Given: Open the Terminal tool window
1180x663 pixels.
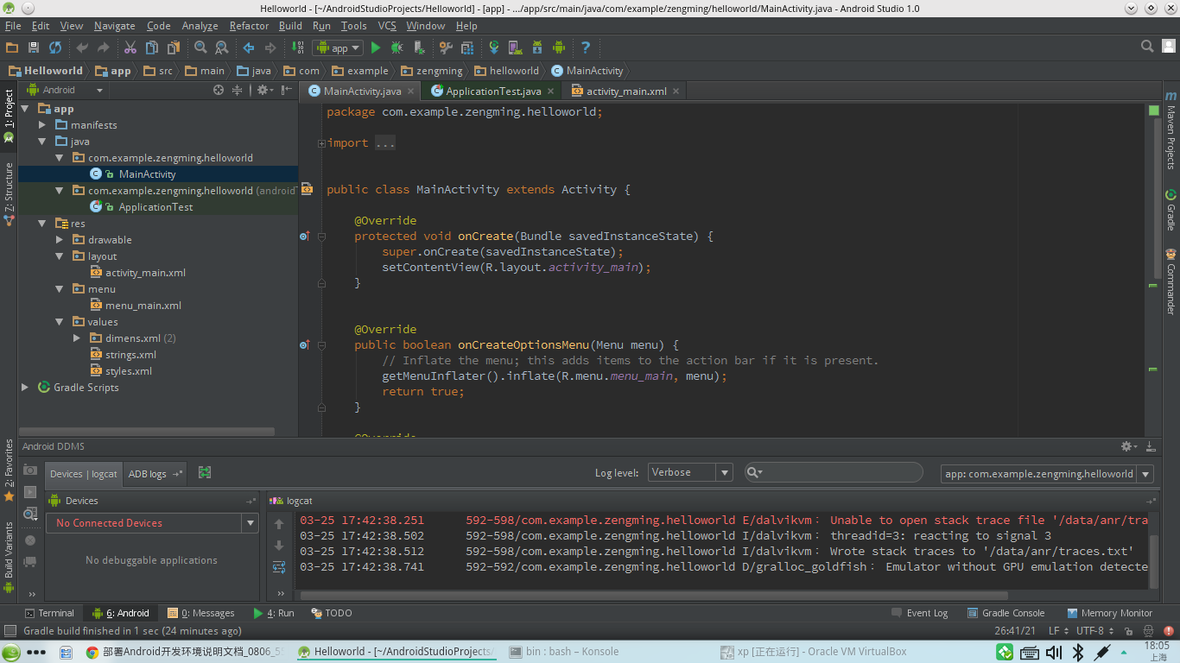Looking at the screenshot, I should [49, 613].
